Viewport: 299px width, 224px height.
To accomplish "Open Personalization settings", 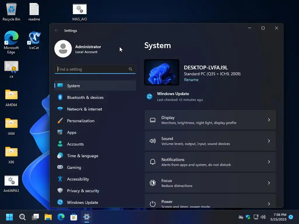I will pos(95,121).
